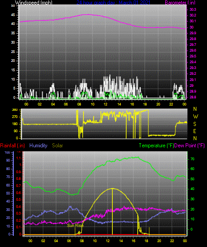Click the 30.1 value on the barometer axis
The width and height of the screenshot is (207, 247).
(x=193, y=21)
